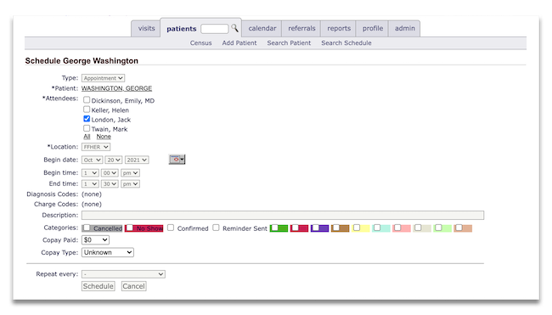Select the red category swatch
This screenshot has height=315, width=552.
point(299,228)
